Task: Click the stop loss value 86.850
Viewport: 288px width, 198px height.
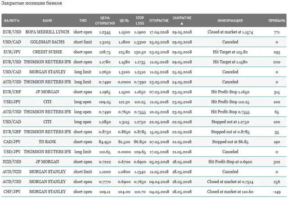Action: (x=140, y=142)
